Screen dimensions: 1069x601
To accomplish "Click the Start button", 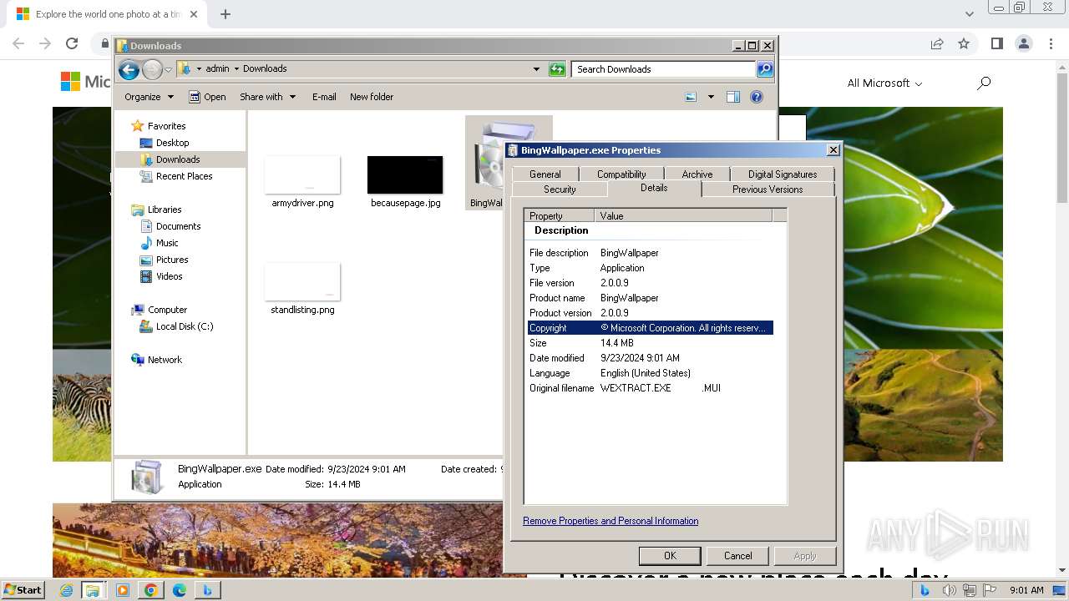I will click(x=23, y=589).
